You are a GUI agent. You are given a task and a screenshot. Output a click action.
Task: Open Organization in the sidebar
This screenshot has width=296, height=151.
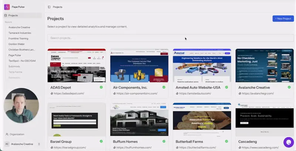(15, 134)
